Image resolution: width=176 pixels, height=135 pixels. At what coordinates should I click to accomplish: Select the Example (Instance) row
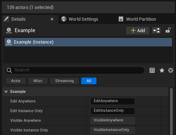[x=88, y=42]
